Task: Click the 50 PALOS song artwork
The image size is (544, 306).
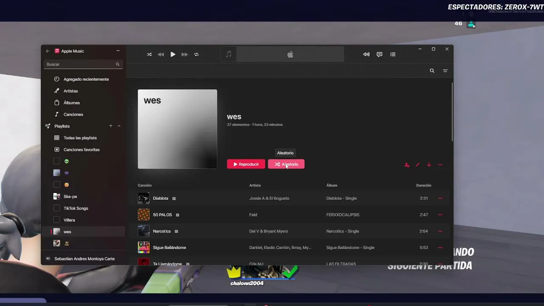Action: click(144, 215)
